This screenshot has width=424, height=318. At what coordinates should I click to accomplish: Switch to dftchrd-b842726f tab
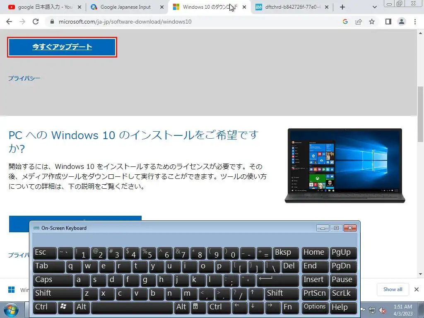click(x=292, y=7)
